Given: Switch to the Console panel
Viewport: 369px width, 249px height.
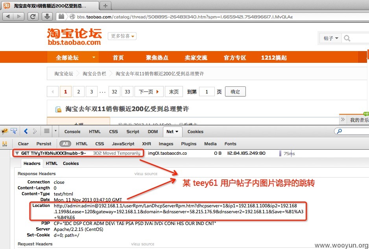Looking at the screenshot, I should [x=72, y=132].
